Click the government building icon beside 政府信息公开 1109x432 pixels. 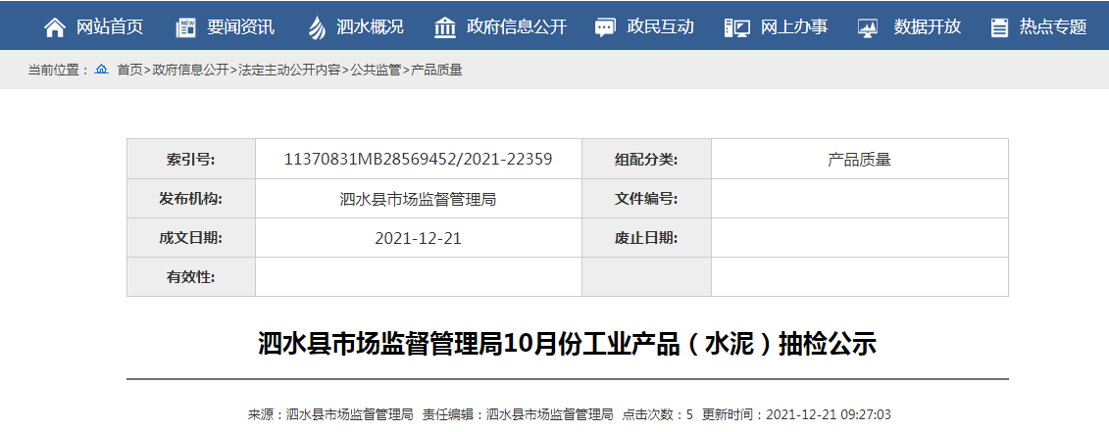pyautogui.click(x=445, y=27)
